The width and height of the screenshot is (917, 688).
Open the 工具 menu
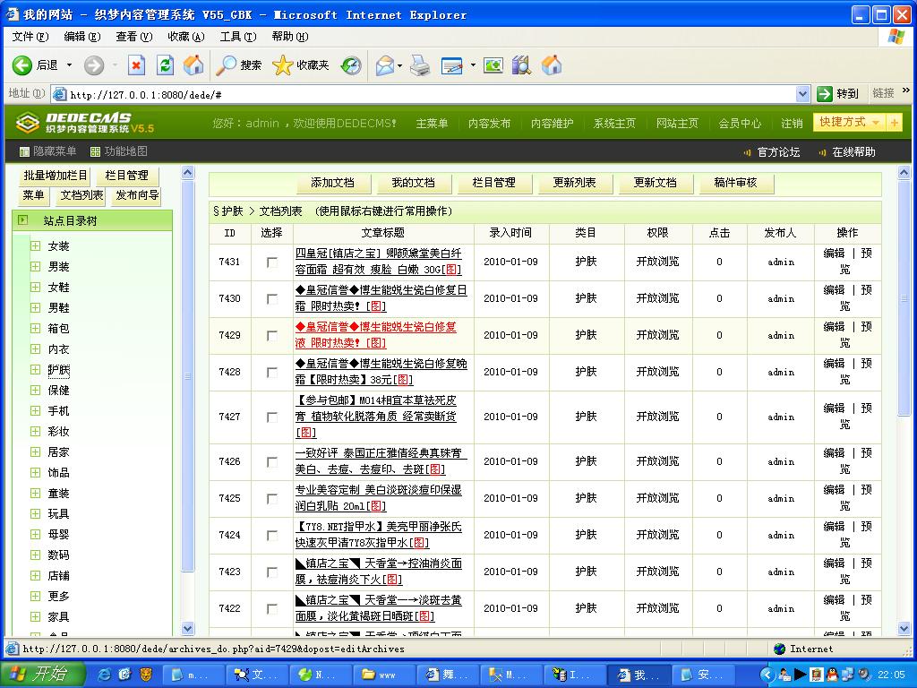click(x=238, y=36)
